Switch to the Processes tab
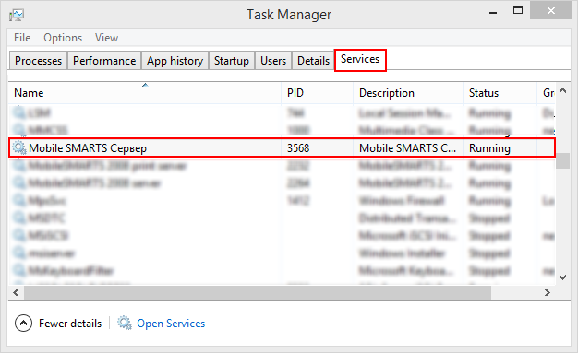This screenshot has width=578, height=353. 39,60
